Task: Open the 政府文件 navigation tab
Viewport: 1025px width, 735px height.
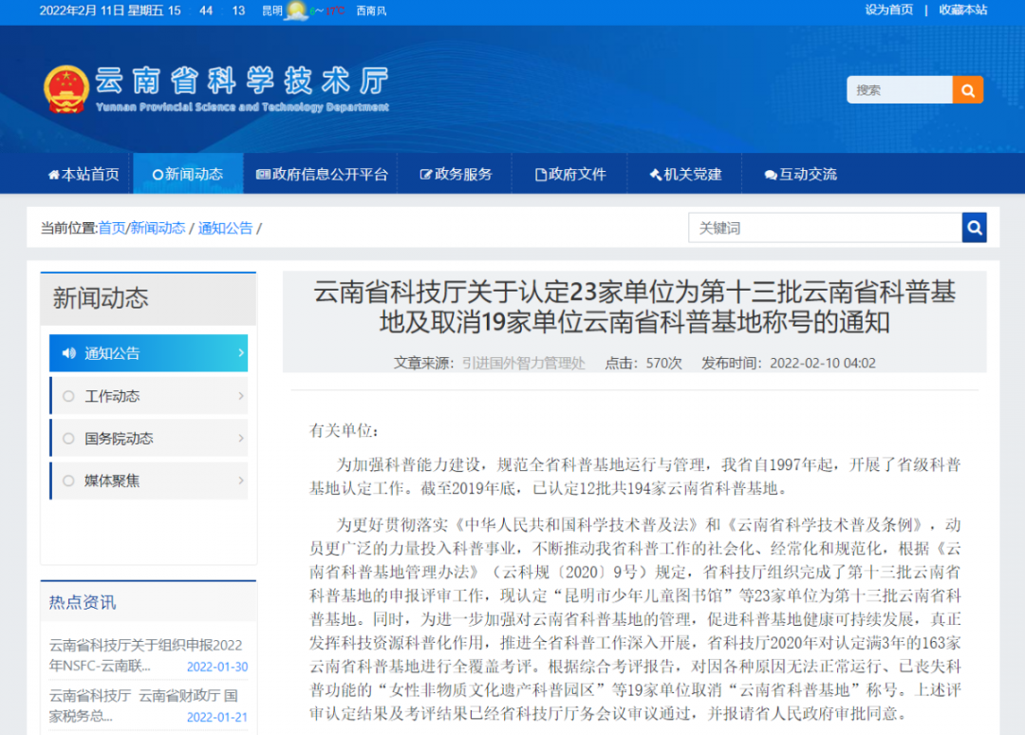Action: coord(570,175)
